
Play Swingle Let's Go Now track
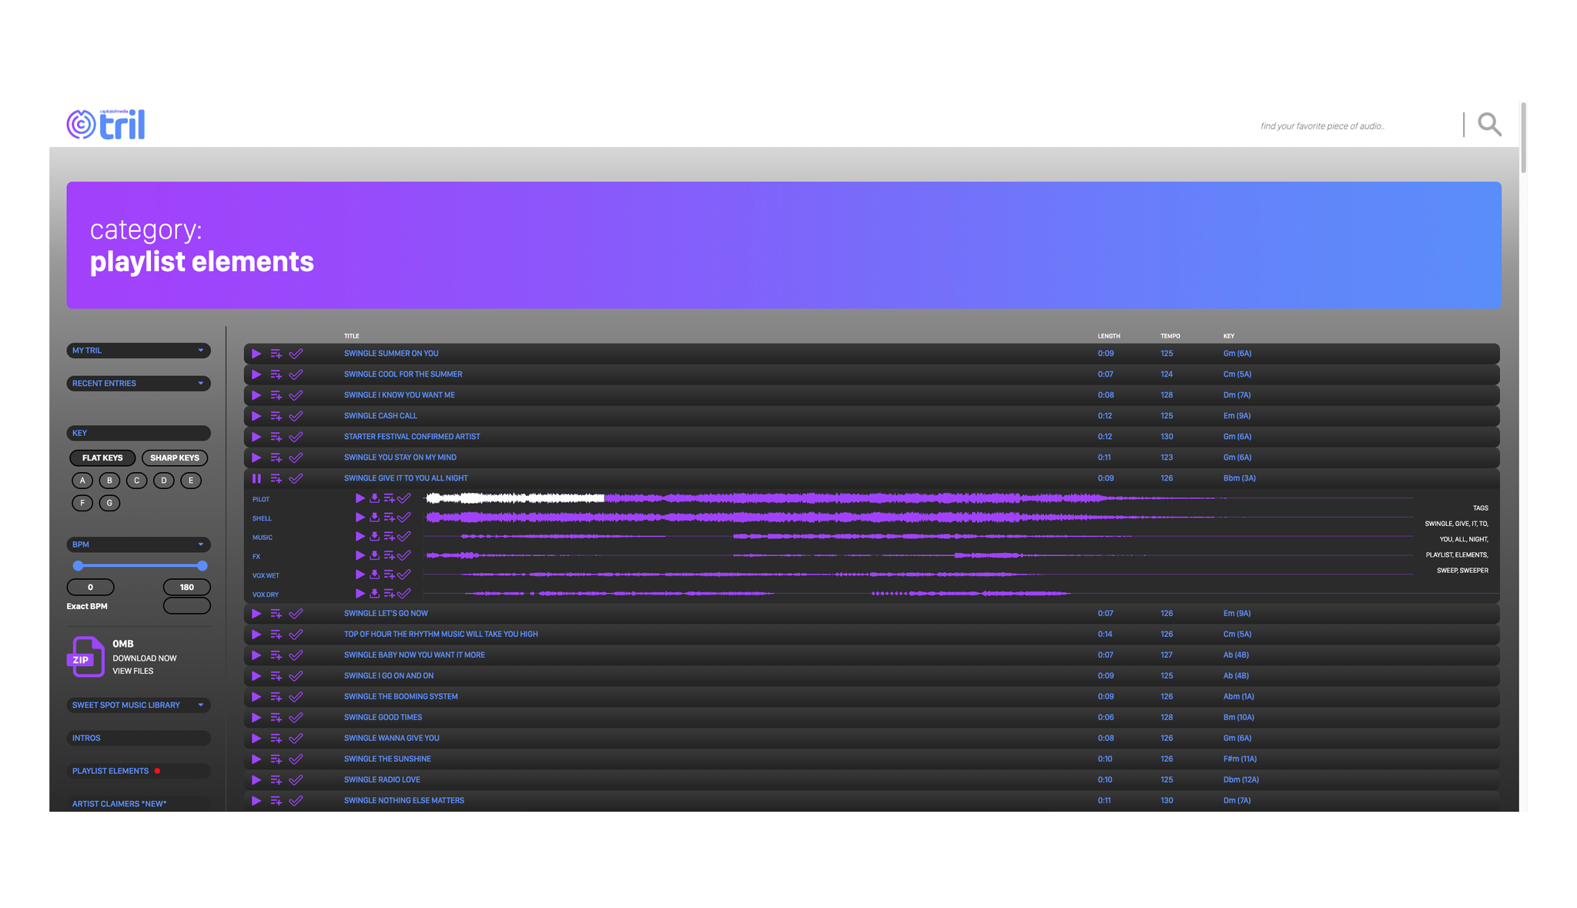tap(256, 614)
